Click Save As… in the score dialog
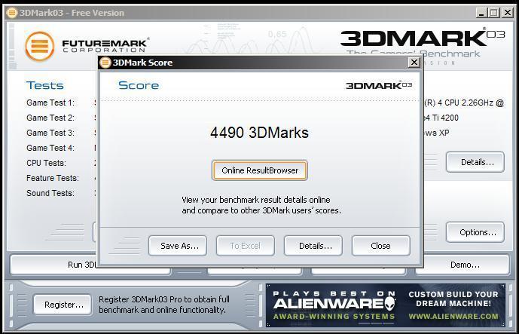 (178, 246)
